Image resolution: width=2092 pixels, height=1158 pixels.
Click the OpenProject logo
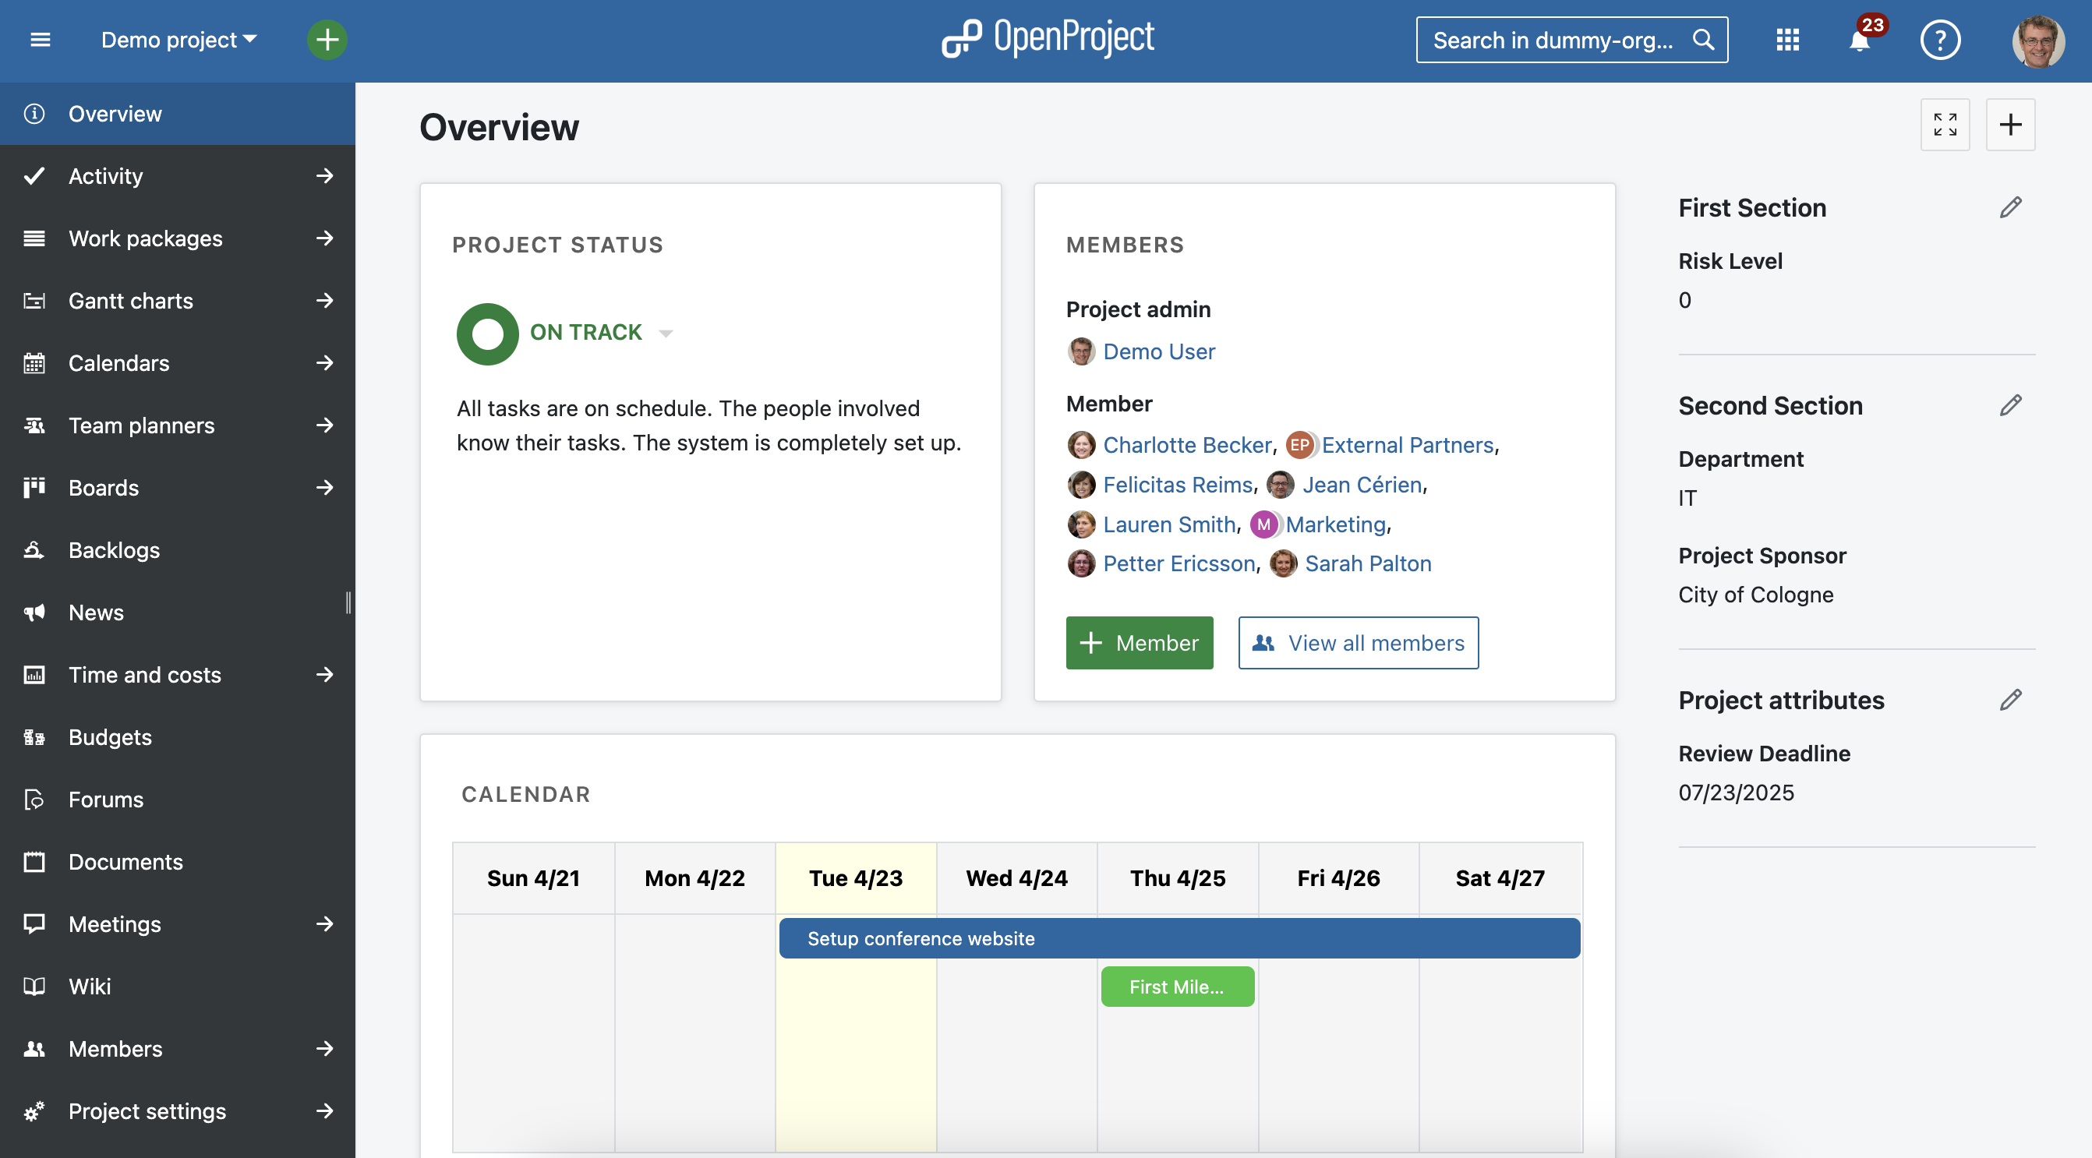point(1048,38)
